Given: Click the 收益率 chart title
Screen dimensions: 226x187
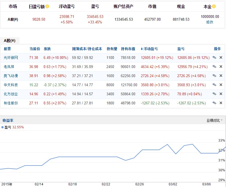Looking at the screenshot, I should 8,120.
